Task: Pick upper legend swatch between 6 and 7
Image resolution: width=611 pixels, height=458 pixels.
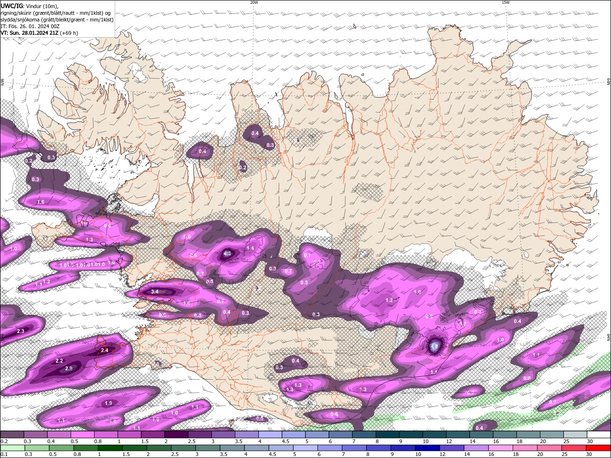Action: (340, 435)
